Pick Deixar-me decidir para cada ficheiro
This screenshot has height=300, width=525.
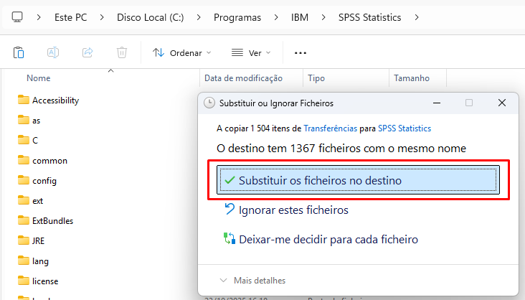point(328,240)
